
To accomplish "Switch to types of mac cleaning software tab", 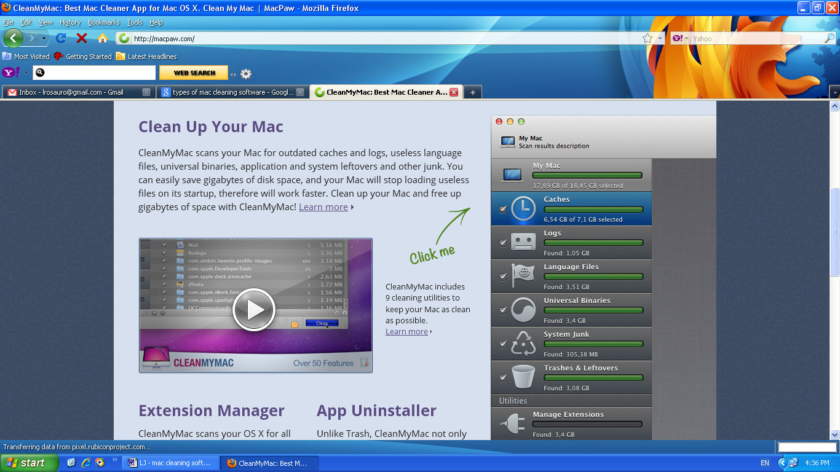I will [x=232, y=92].
